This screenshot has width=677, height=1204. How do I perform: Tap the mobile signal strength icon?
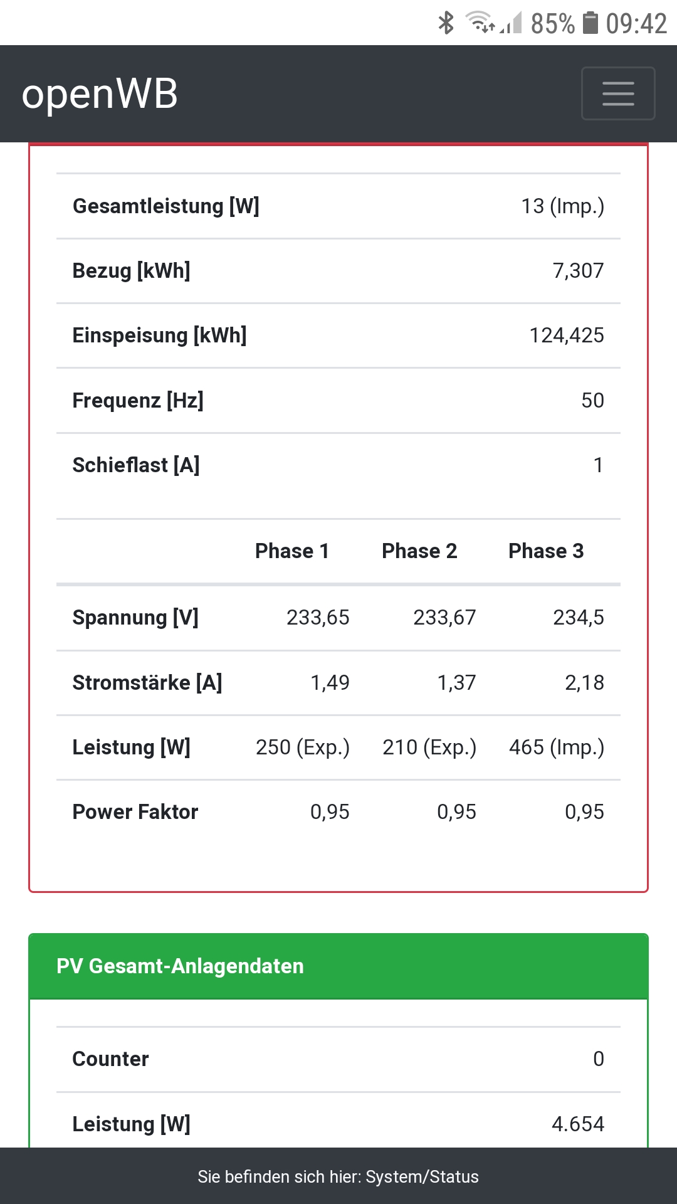512,24
